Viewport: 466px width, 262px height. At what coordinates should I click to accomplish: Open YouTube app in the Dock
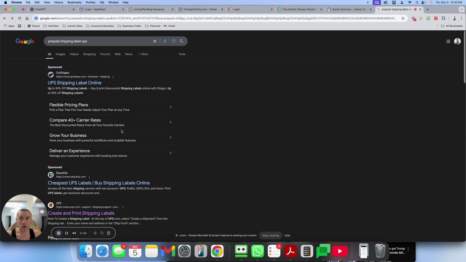[x=340, y=251]
